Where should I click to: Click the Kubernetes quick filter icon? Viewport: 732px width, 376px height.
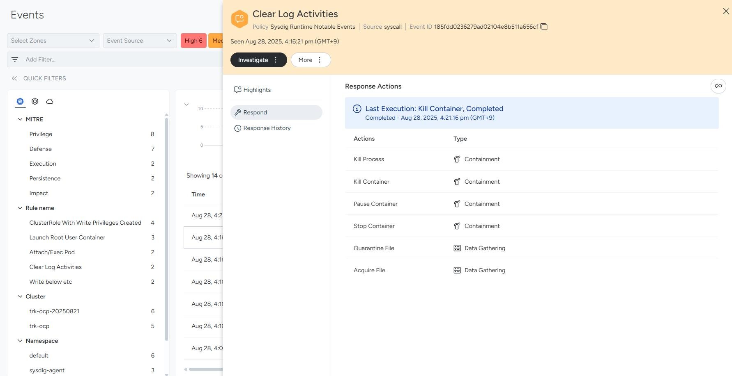(20, 101)
